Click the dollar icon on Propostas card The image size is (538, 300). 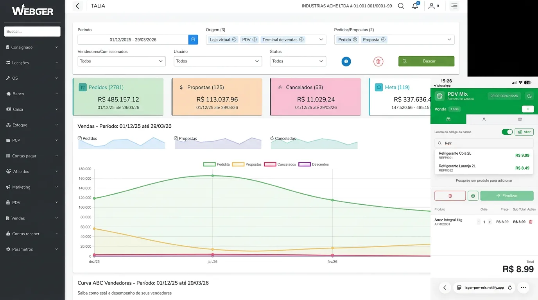pyautogui.click(x=181, y=87)
